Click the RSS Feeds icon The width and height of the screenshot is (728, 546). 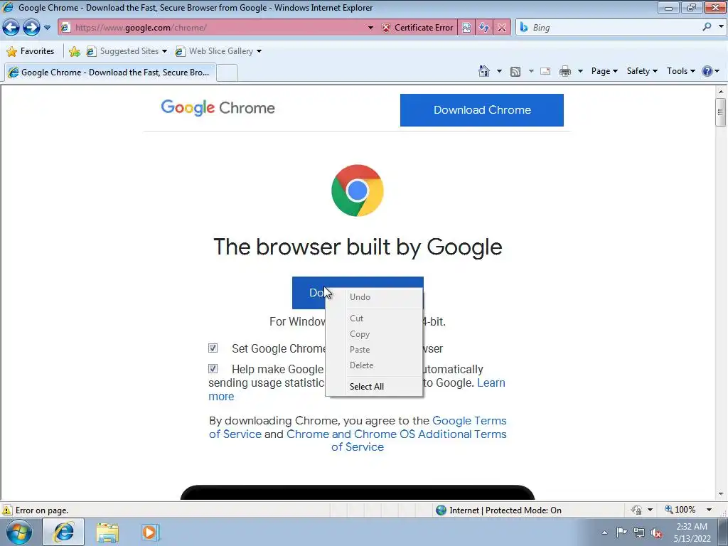[515, 71]
